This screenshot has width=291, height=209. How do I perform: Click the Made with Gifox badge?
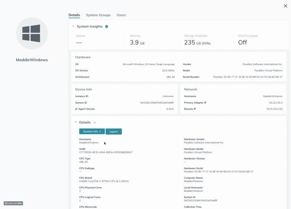pyautogui.click(x=13, y=203)
